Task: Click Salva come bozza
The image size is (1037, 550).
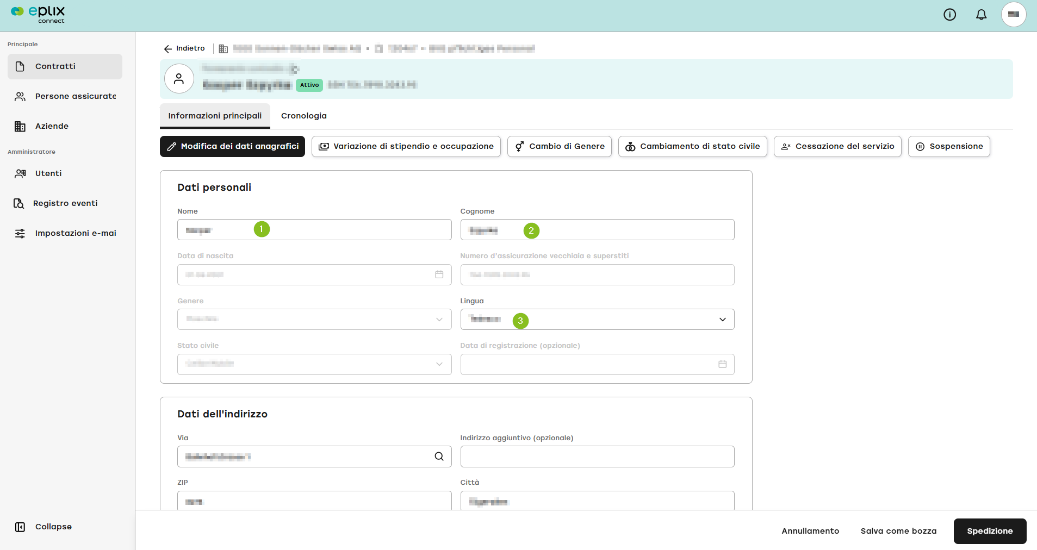Action: 898,531
